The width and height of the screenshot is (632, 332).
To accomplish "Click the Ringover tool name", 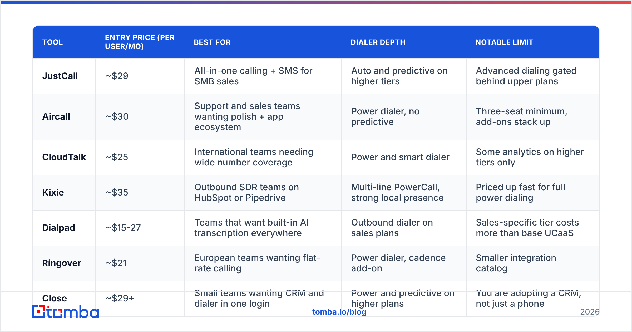I will [62, 263].
